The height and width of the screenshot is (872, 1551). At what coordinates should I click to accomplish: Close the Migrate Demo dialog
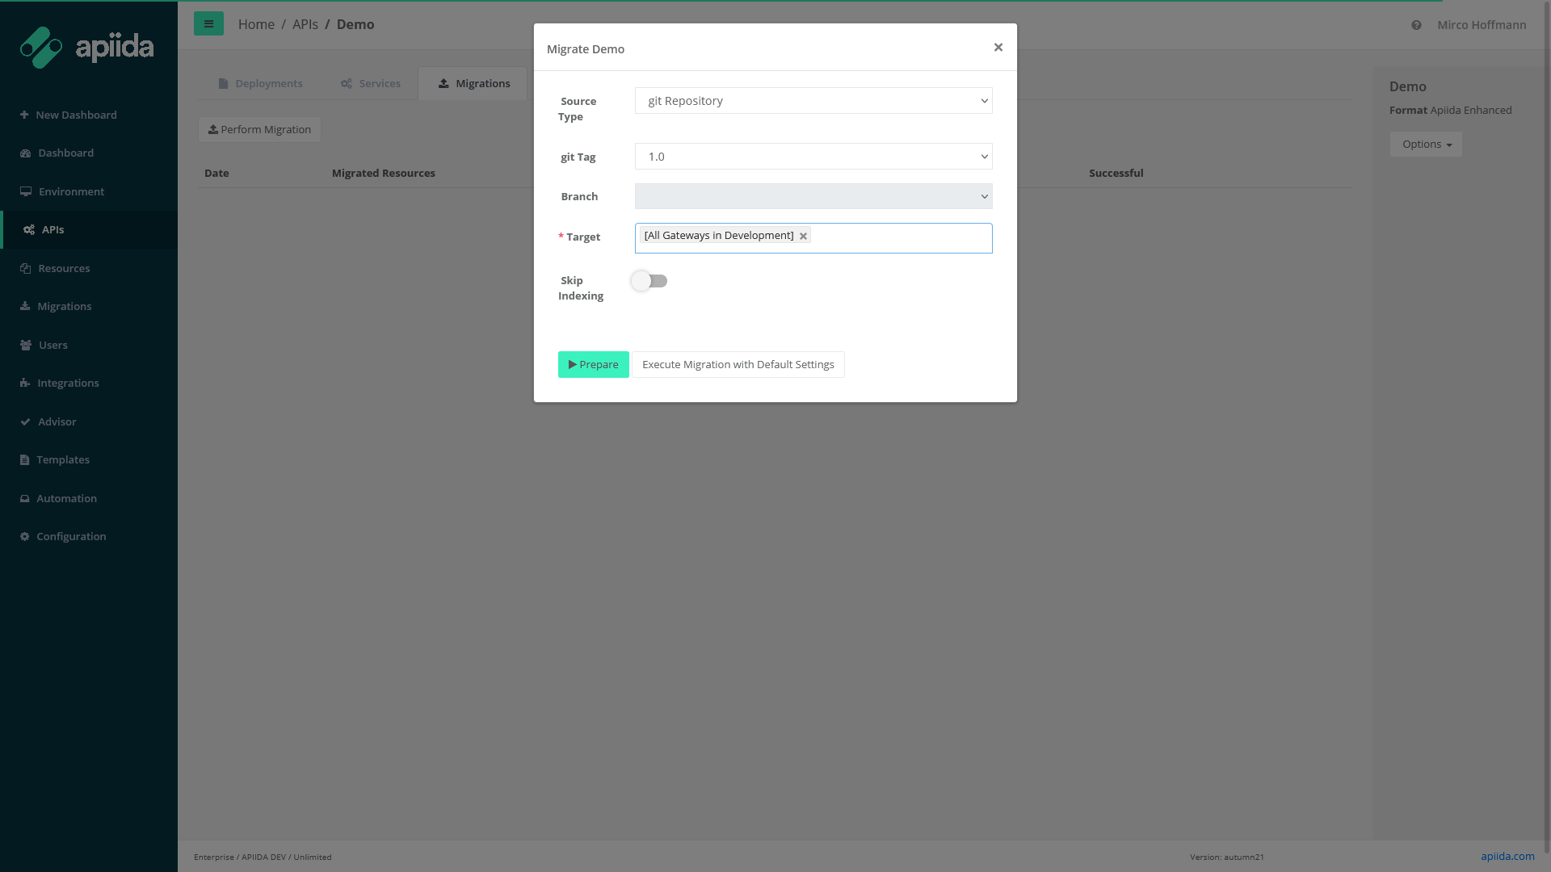click(998, 48)
